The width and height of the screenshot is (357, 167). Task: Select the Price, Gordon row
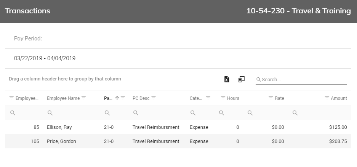point(178,141)
